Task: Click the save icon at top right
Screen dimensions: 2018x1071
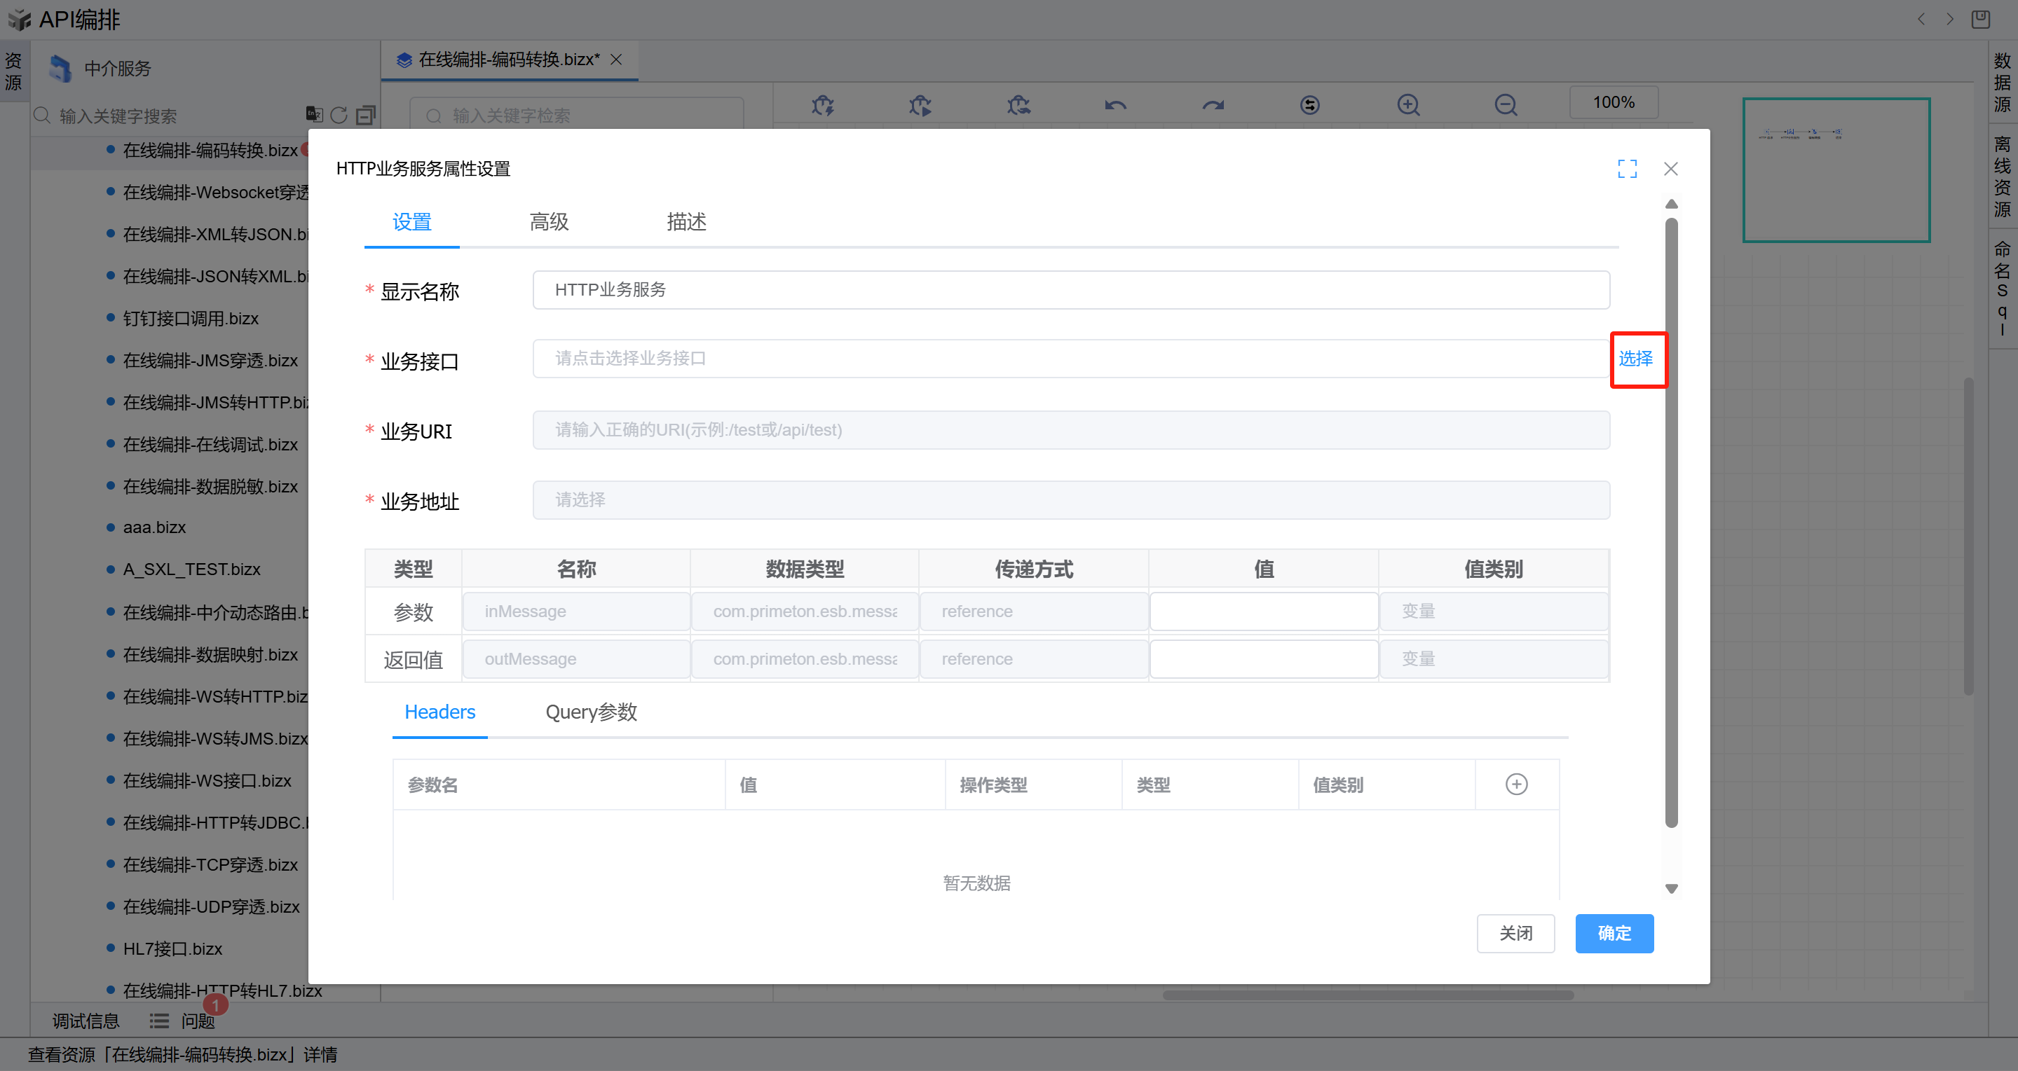Action: pyautogui.click(x=1980, y=19)
